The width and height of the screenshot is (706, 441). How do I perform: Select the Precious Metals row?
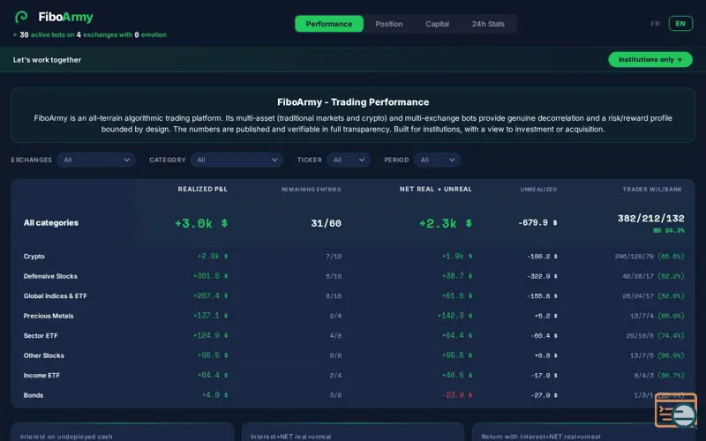(x=353, y=316)
